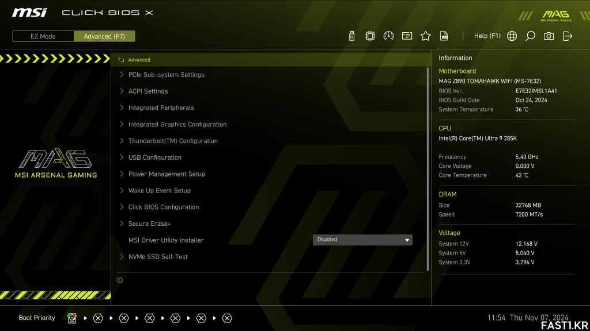Viewport: 590px width, 331px height.
Task: Open the hardware monitor card icon
Action: tap(407, 36)
